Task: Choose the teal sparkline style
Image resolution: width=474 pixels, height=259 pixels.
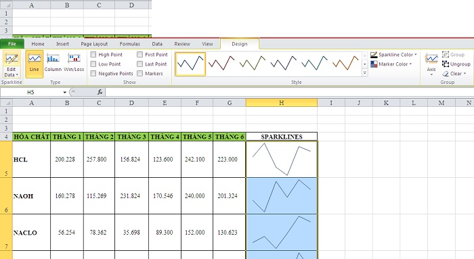Action: 314,64
